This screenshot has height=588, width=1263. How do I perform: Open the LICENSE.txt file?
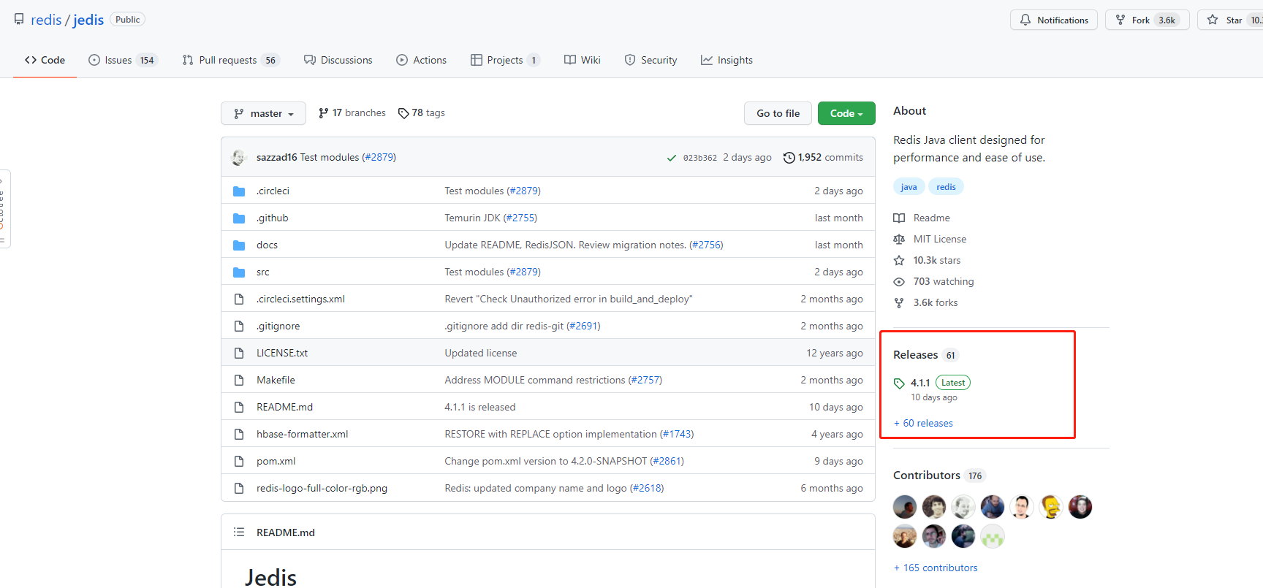282,353
